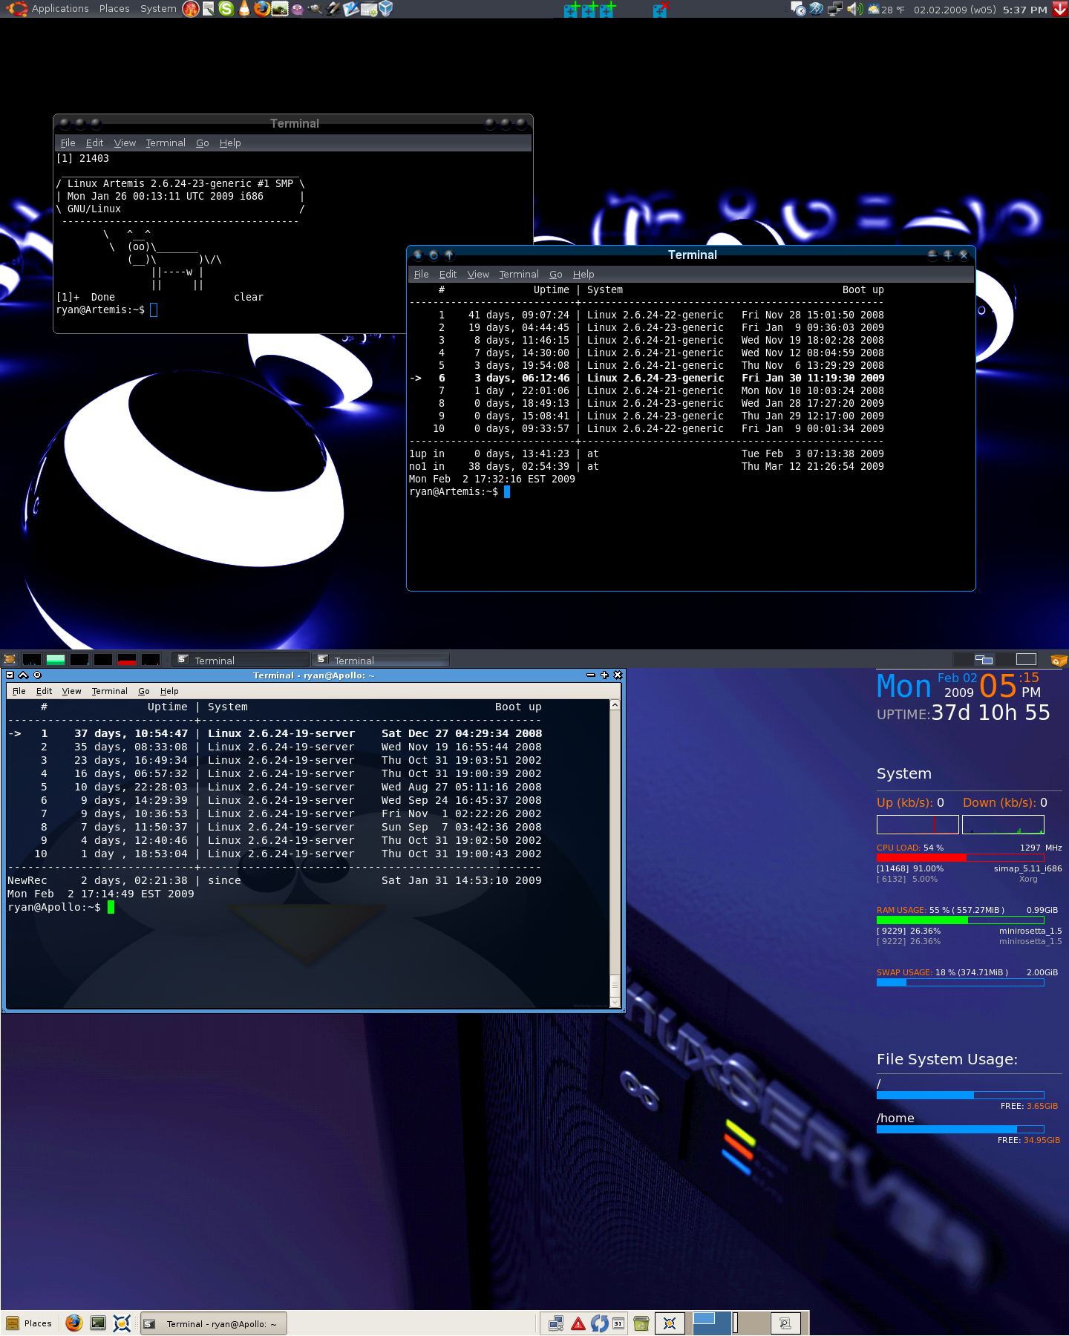1069x1336 pixels.
Task: Switch to the green workspace thumbnail
Action: pos(56,659)
